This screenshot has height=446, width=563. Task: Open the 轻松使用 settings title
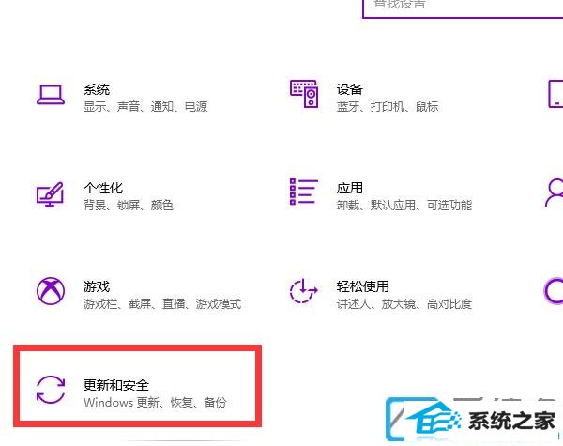pos(363,286)
